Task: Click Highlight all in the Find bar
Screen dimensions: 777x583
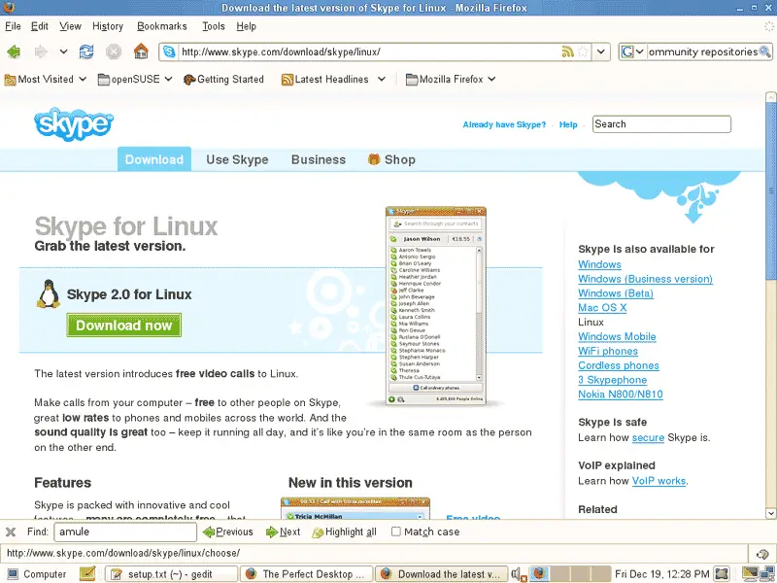Action: point(345,532)
